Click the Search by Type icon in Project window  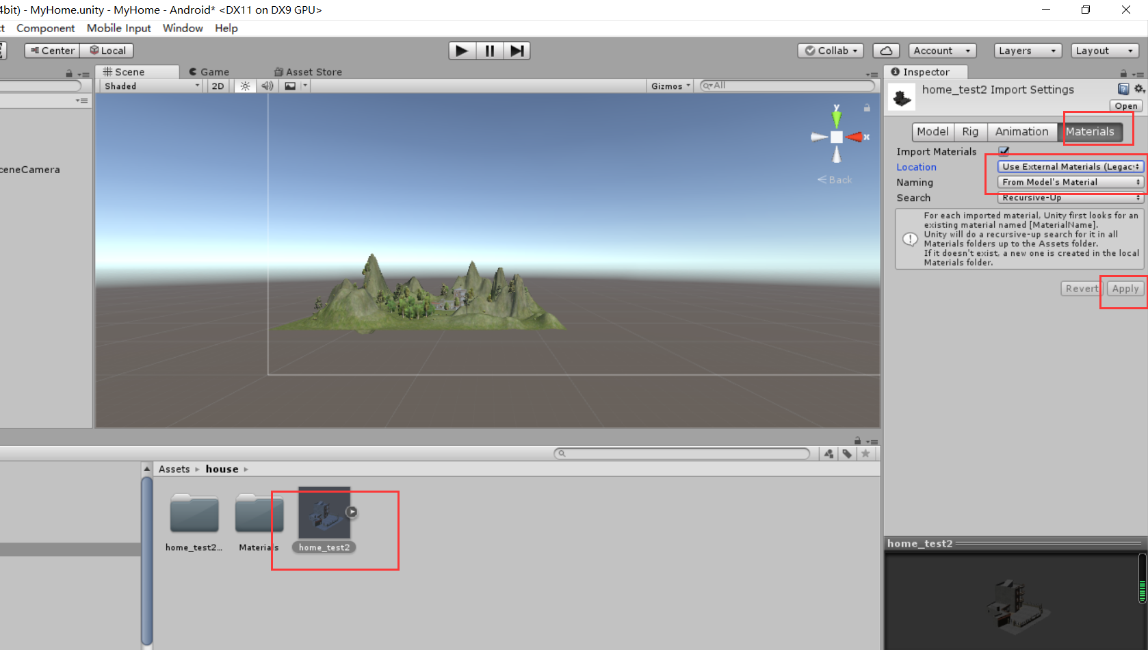point(829,453)
